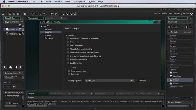Stop the game with the stop icon
The image size is (196, 110).
click(40, 13)
